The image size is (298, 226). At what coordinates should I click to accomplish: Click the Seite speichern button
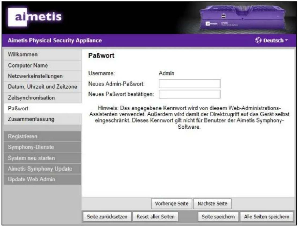(x=218, y=217)
